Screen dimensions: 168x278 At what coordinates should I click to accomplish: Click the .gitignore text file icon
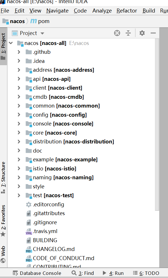[x=28, y=222]
